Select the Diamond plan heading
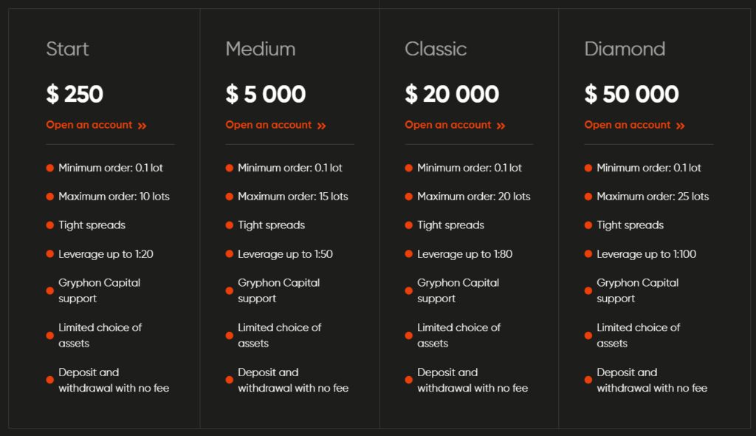Screen dimensions: 756x436 (x=625, y=49)
